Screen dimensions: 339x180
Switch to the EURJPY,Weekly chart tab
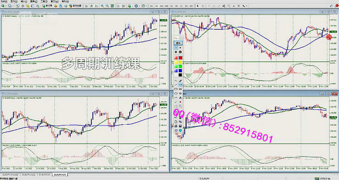[x=9, y=174]
